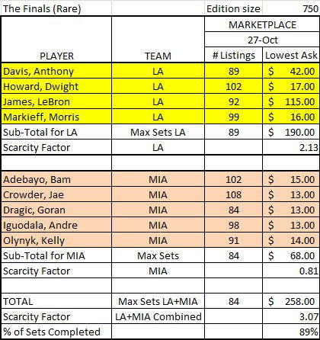The image size is (320, 340).
Task: Select Howard, Dwight listings count 102
Action: click(x=234, y=86)
